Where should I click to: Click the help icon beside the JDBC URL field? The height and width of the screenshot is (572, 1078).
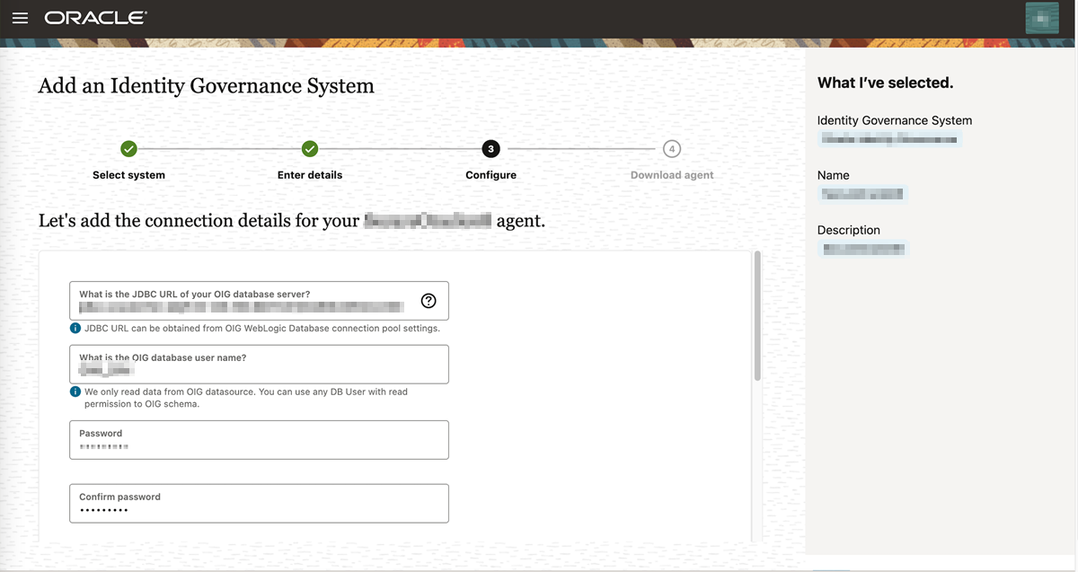point(430,300)
